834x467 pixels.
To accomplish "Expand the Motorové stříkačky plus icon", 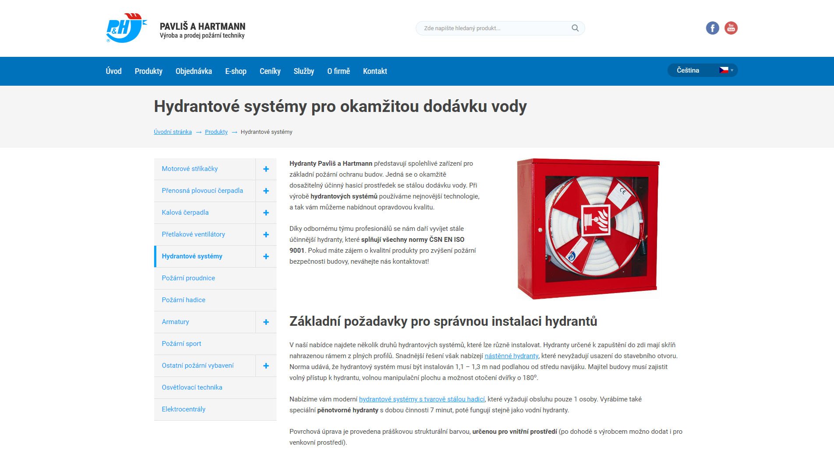I will [266, 169].
